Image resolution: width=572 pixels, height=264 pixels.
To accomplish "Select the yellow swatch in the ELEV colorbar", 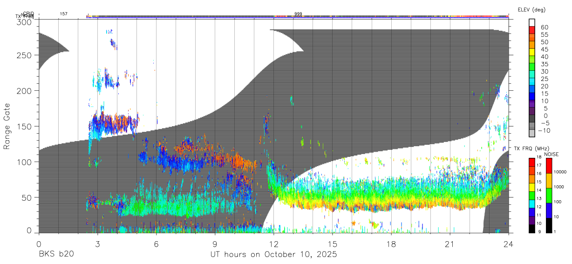I will point(532,53).
